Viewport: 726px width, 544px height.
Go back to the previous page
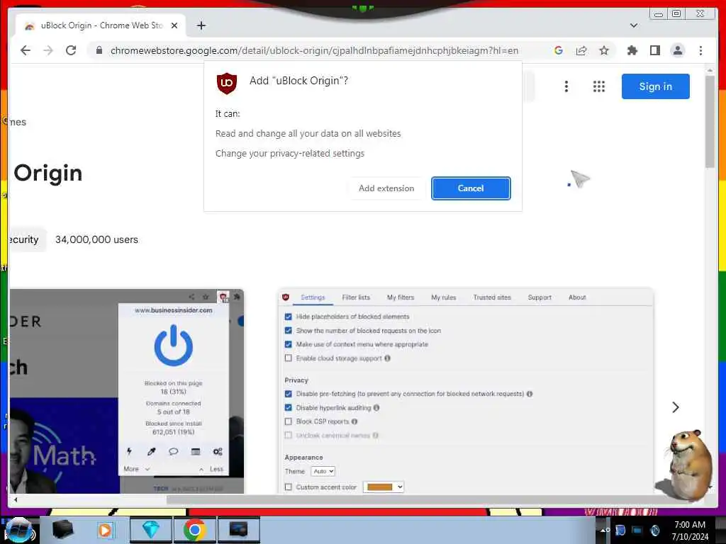(26, 50)
